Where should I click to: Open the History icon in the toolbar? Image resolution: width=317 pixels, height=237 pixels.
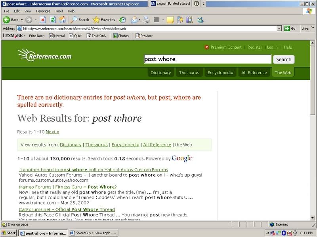122,20
